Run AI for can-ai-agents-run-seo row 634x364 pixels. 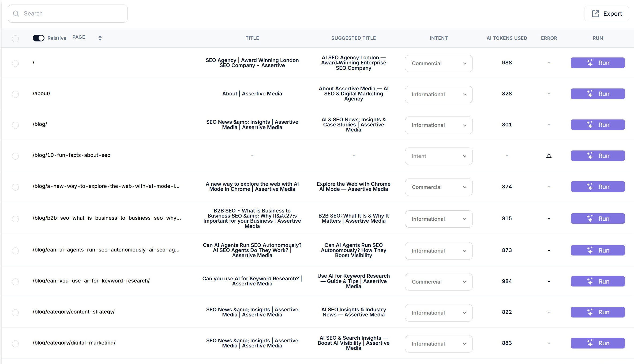tap(598, 250)
